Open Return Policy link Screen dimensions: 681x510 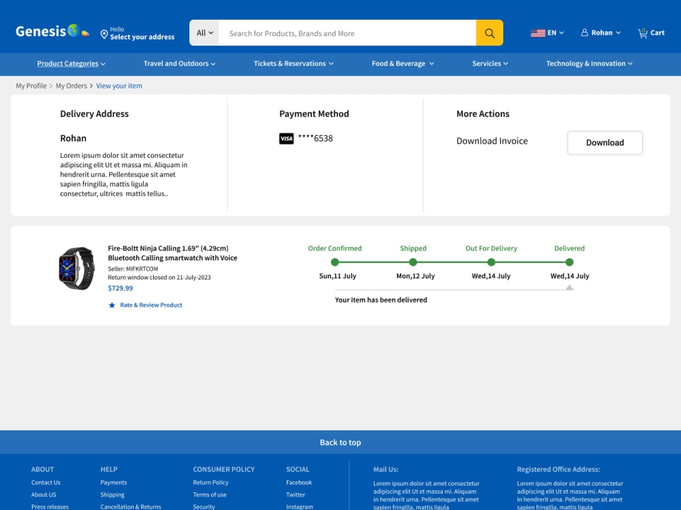tap(210, 483)
